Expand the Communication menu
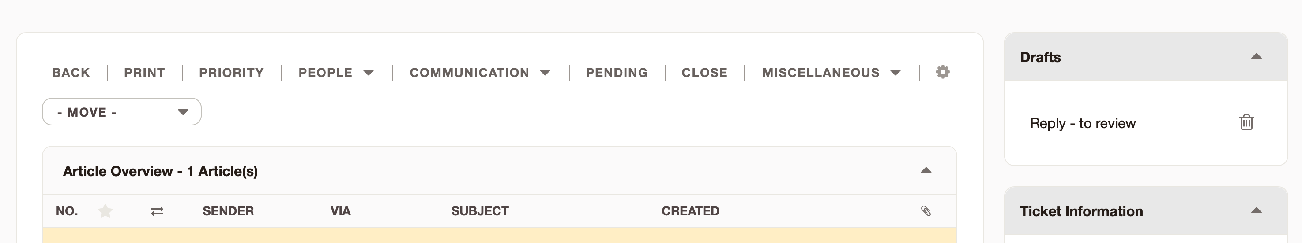The width and height of the screenshot is (1302, 243). [x=479, y=73]
